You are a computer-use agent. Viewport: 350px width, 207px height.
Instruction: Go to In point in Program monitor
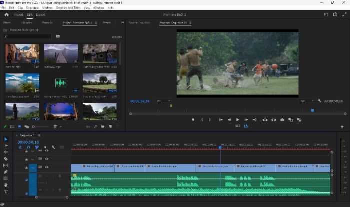click(x=221, y=120)
